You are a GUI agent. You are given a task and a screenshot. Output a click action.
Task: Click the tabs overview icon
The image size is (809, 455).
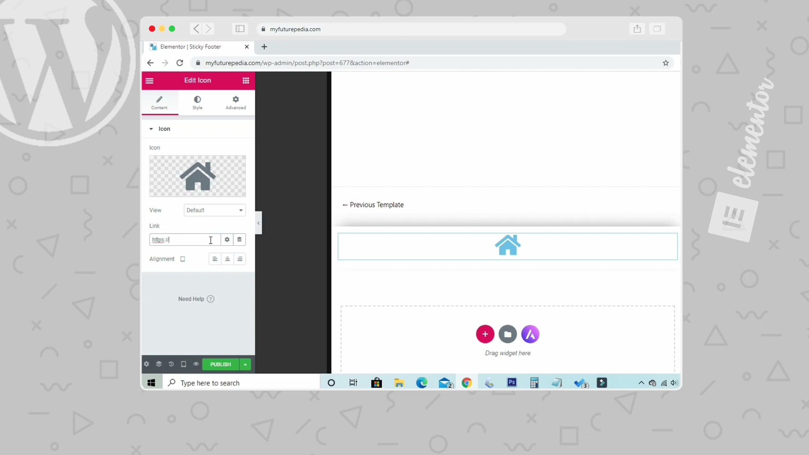(657, 29)
